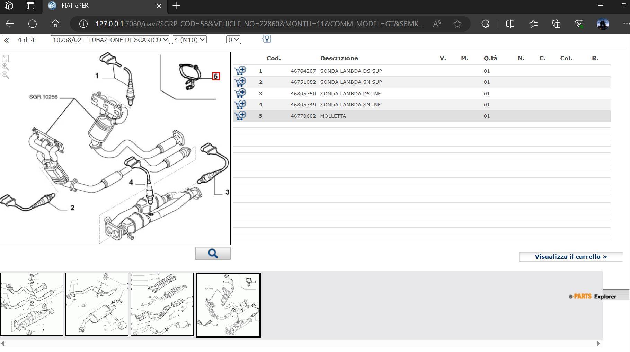Click the MOLLETTA description text
This screenshot has width=630, height=352.
click(333, 116)
